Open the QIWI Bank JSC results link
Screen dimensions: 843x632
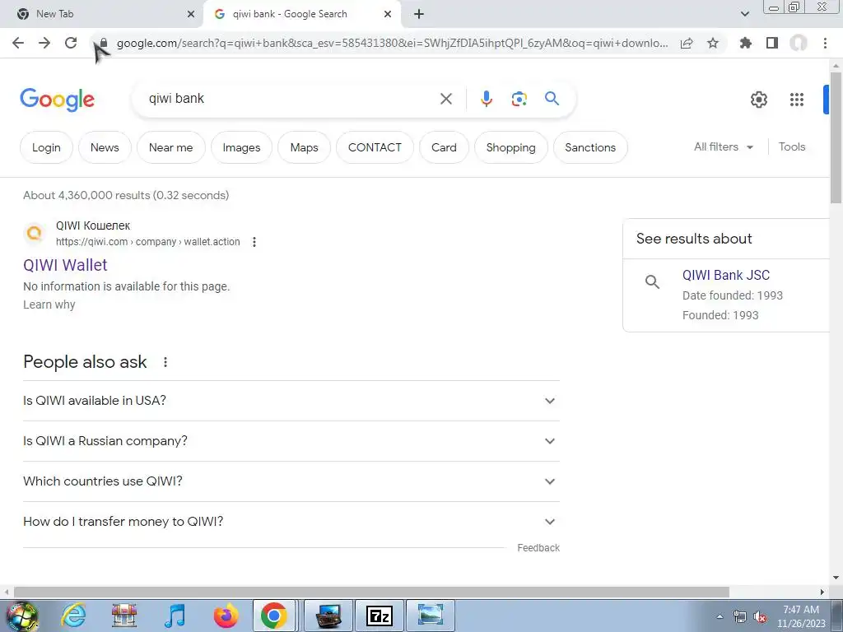click(726, 275)
